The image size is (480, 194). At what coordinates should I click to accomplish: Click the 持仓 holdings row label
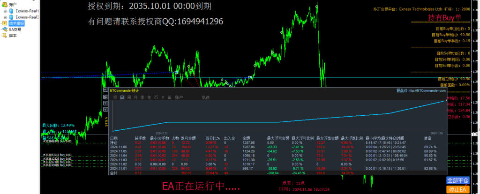coord(113,142)
